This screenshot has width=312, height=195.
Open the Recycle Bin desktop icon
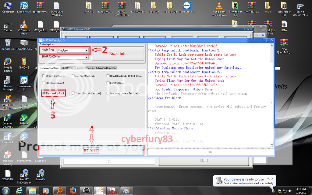tap(8, 43)
